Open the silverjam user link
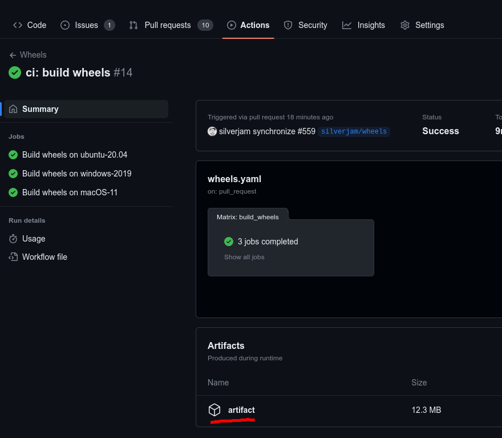This screenshot has height=438, width=502. click(x=235, y=131)
